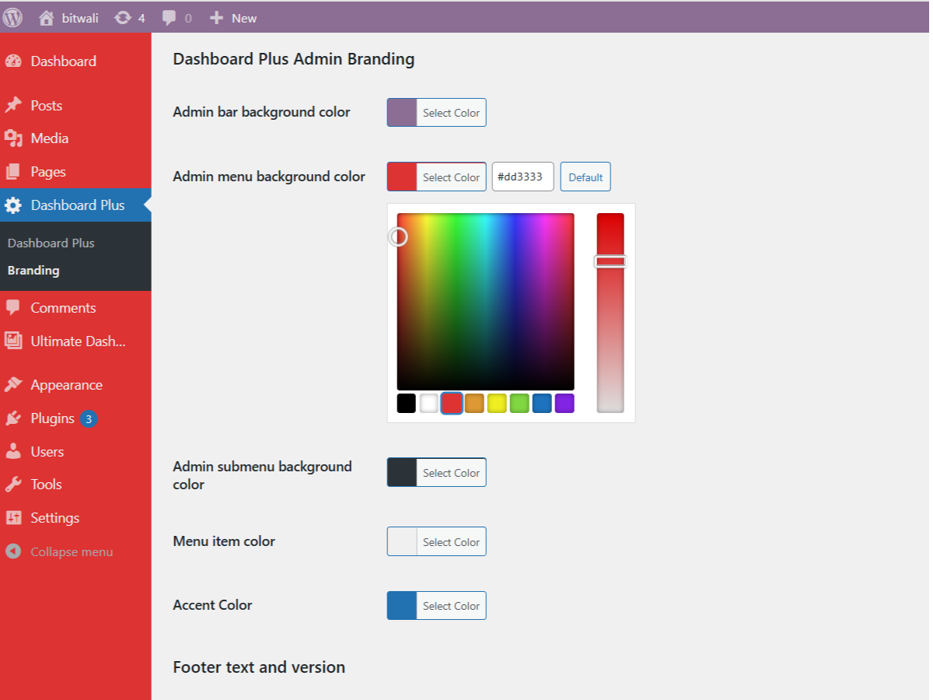Select the red preset swatch in the palette row
Viewport: 933px width, 700px height.
click(x=452, y=403)
